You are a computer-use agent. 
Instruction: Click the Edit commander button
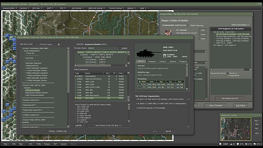(203, 30)
